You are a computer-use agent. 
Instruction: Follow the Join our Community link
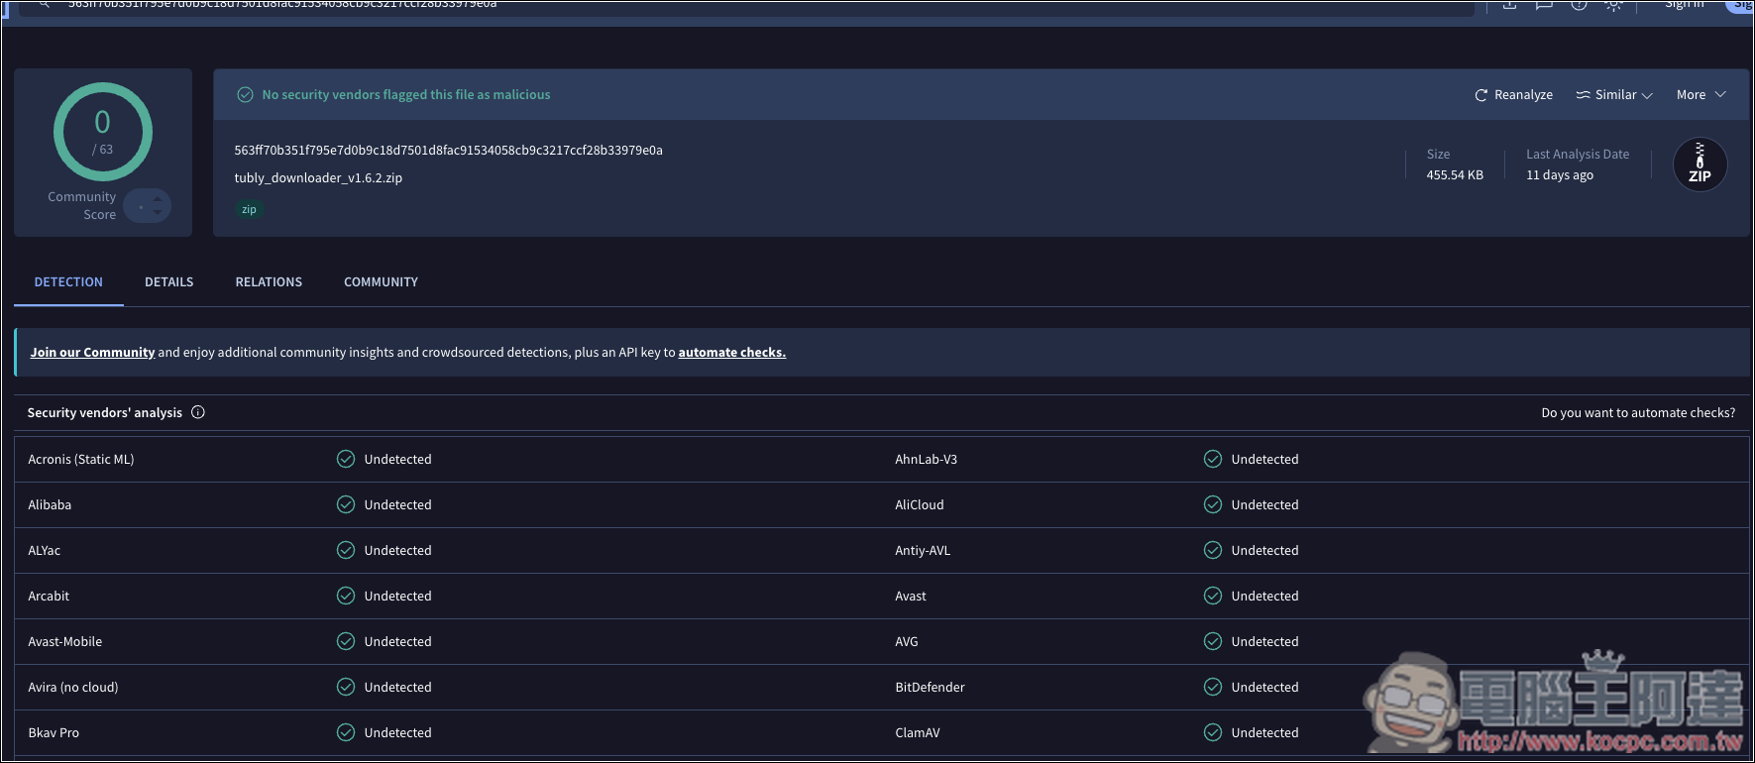click(92, 353)
